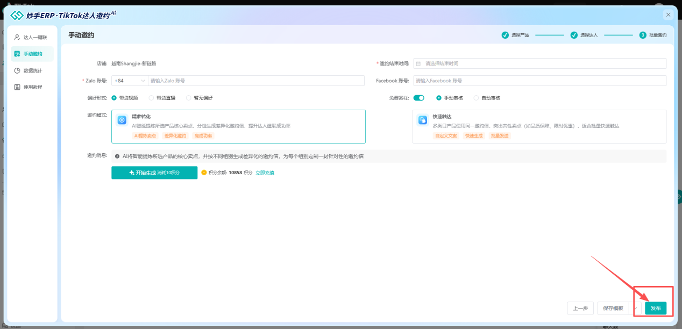Viewport: 682px width, 329px height.
Task: Open the 邀约结束时间 date picker field
Action: (x=540, y=63)
